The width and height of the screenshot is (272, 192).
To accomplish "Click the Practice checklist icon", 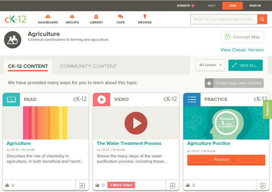I will pos(192,100).
